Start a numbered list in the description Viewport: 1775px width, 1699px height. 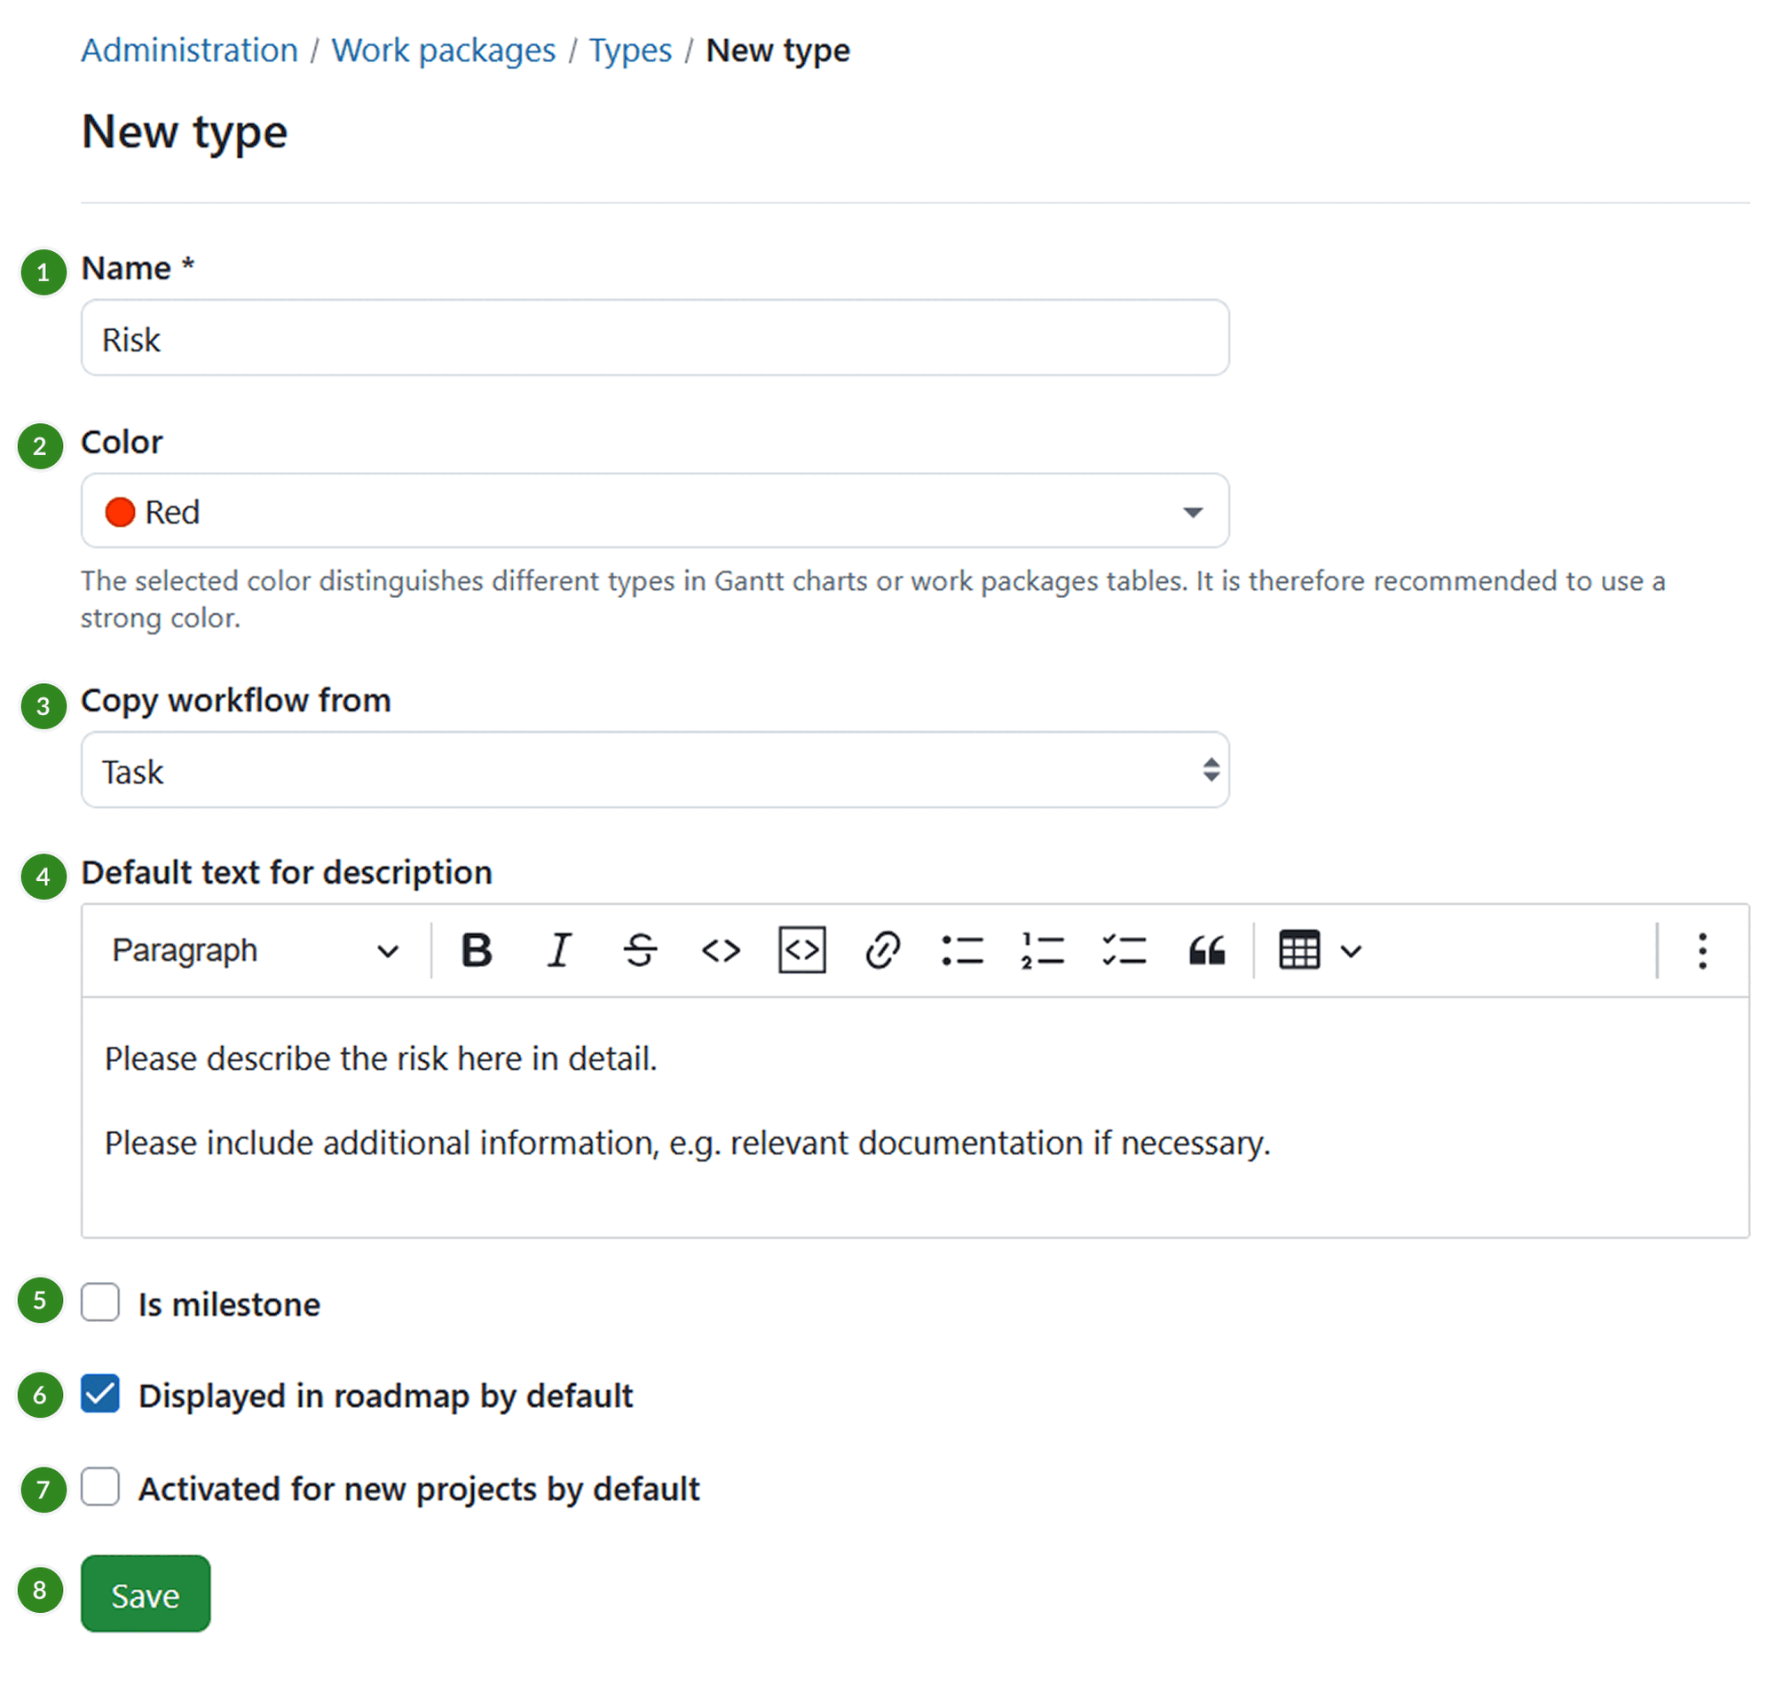click(x=1044, y=950)
